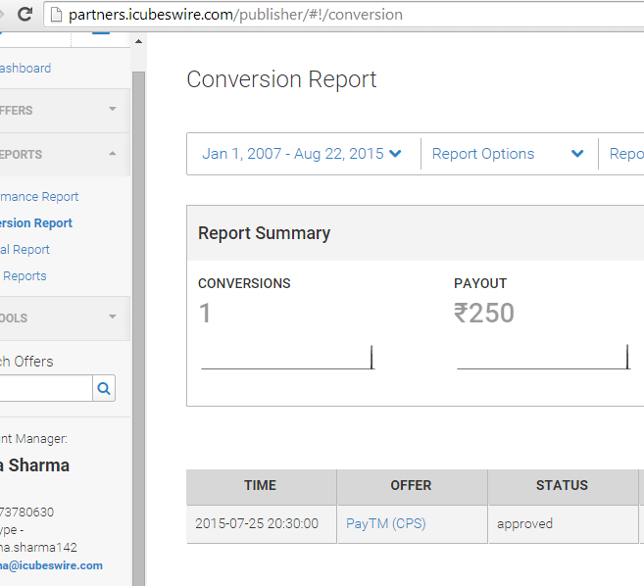The width and height of the screenshot is (644, 586).
Task: Click the page icon in address bar
Action: click(x=55, y=15)
